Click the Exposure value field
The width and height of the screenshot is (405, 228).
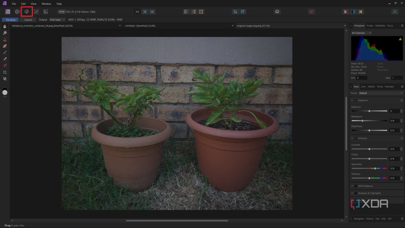(x=394, y=111)
